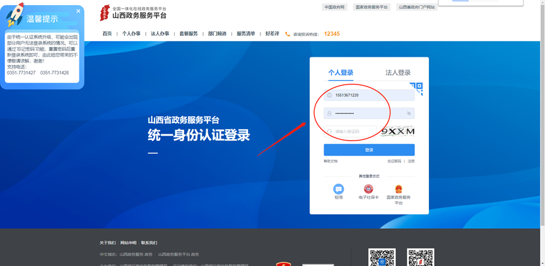
Task: Click the 其他登录方式 label
Action: [369, 176]
